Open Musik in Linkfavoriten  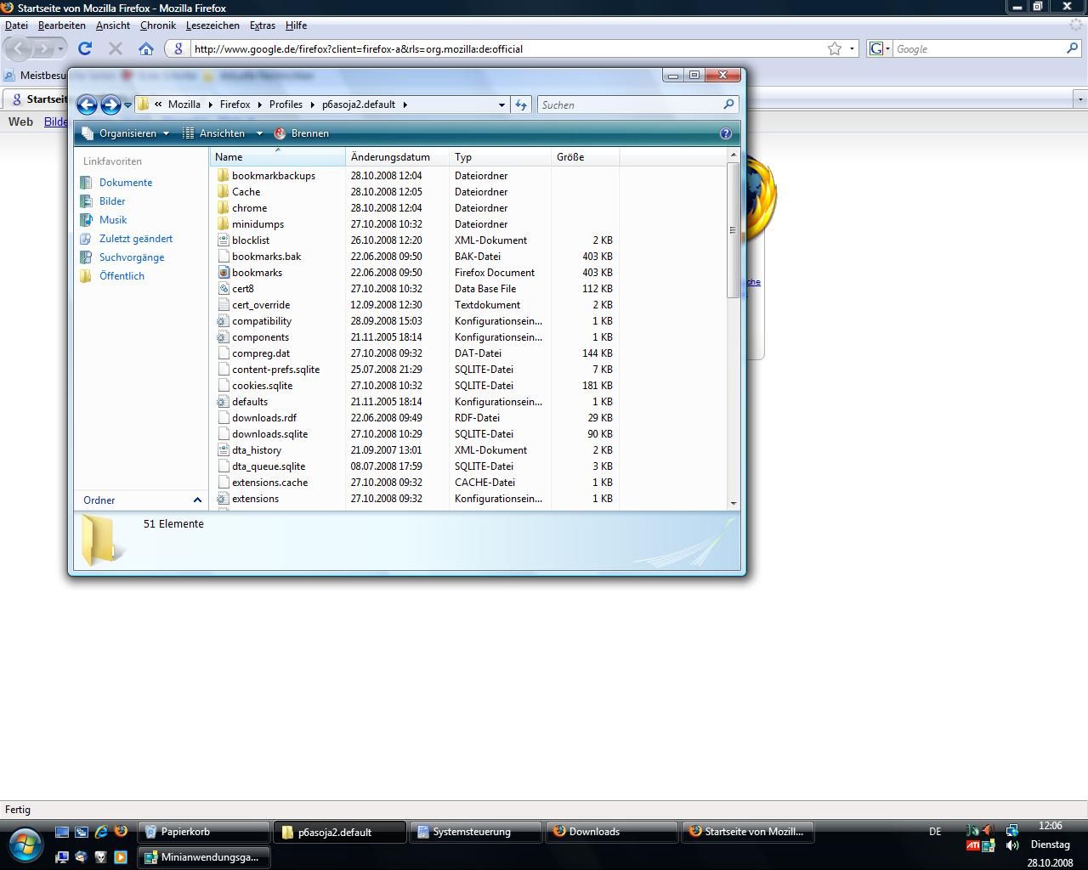[x=113, y=220]
